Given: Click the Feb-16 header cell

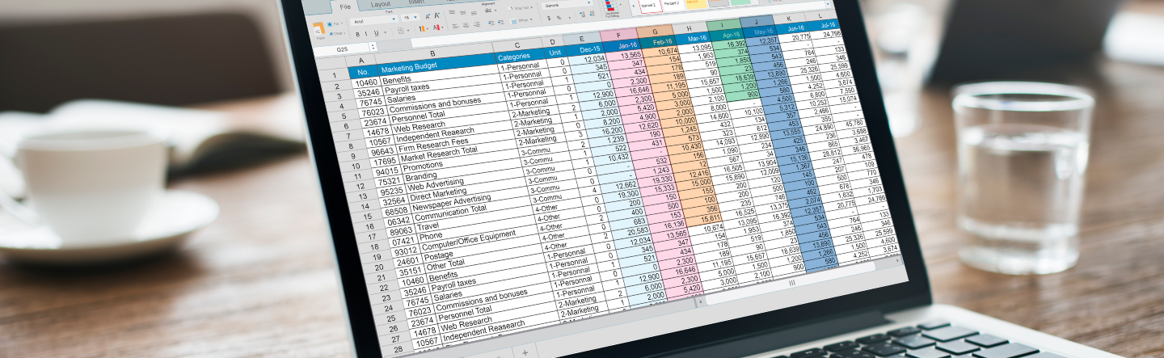Looking at the screenshot, I should (659, 42).
